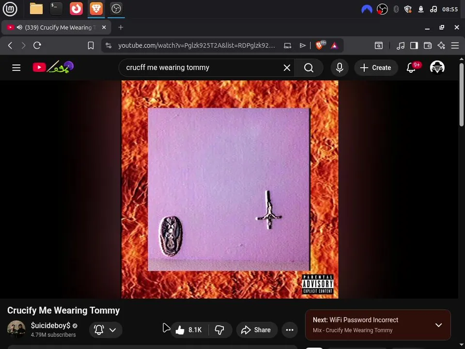Reload the current page
This screenshot has height=349, width=465.
[x=37, y=46]
